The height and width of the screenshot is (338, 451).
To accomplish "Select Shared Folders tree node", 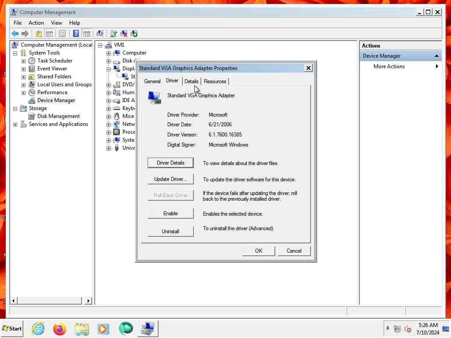I will [54, 77].
